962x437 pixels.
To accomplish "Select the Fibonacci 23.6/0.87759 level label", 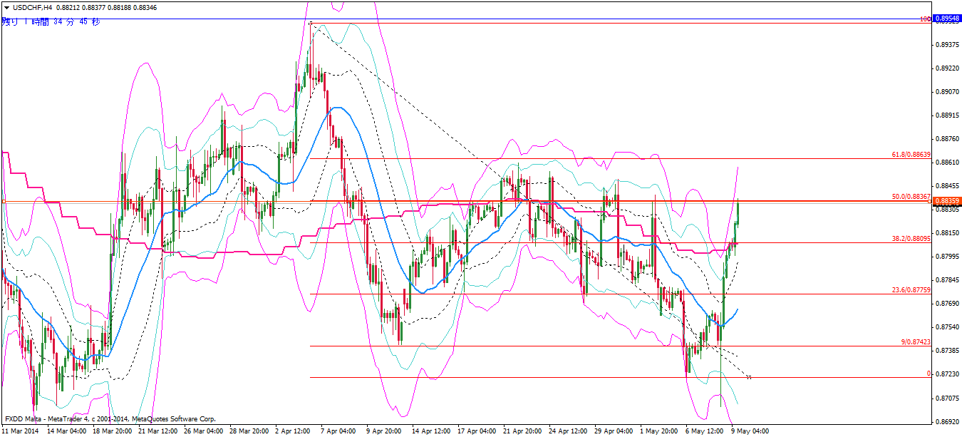I will point(911,290).
